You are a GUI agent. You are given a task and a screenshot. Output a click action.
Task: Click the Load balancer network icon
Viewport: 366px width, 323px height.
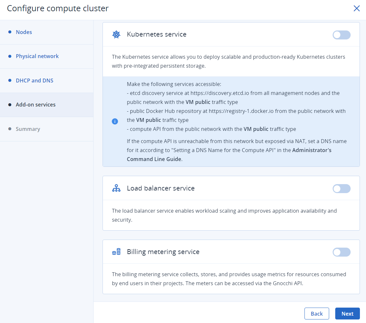coord(116,188)
